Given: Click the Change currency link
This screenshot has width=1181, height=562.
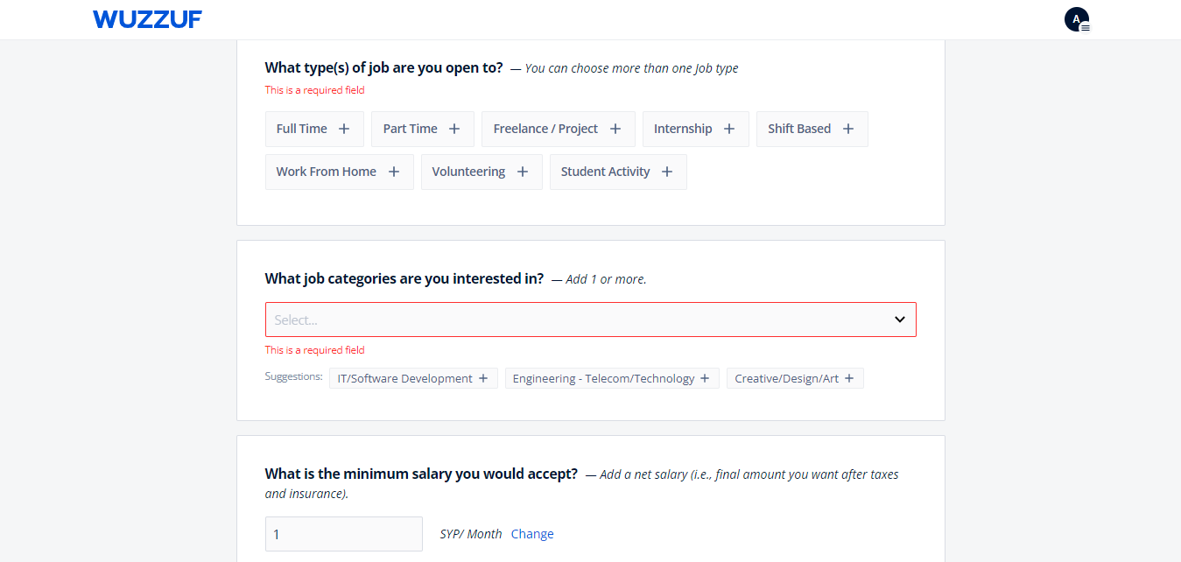Looking at the screenshot, I should tap(532, 534).
